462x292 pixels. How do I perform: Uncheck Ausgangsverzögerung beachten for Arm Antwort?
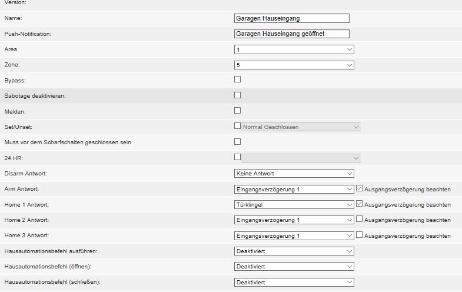point(360,189)
